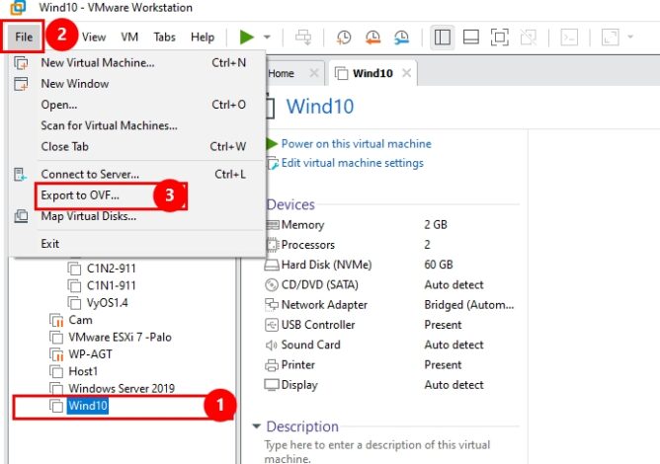Image resolution: width=660 pixels, height=464 pixels.
Task: Close the Wind10 tab
Action: pos(406,73)
